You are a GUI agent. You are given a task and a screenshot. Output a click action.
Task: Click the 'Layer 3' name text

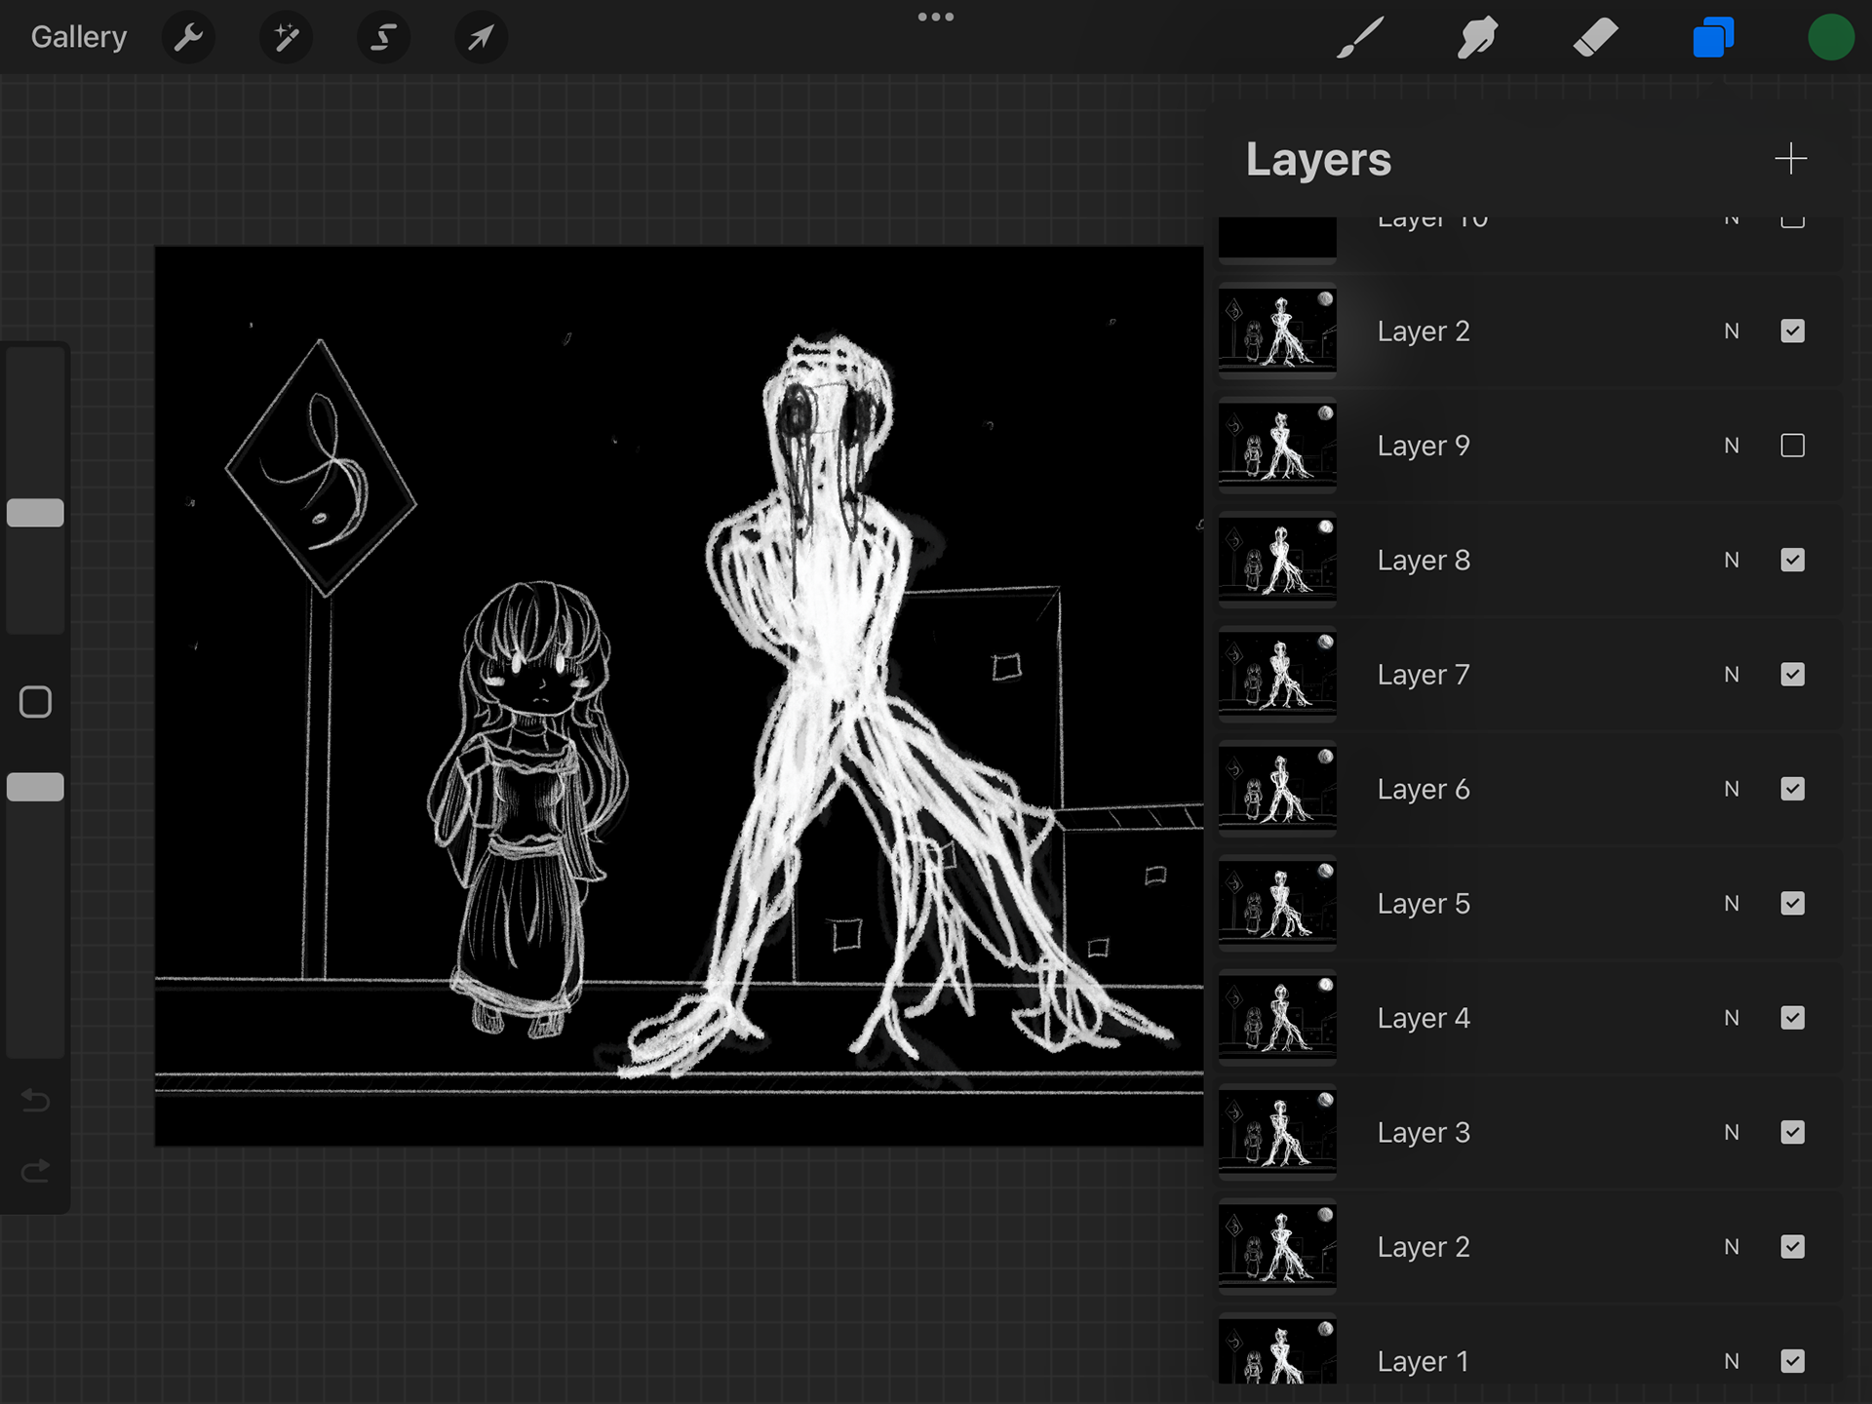1423,1133
